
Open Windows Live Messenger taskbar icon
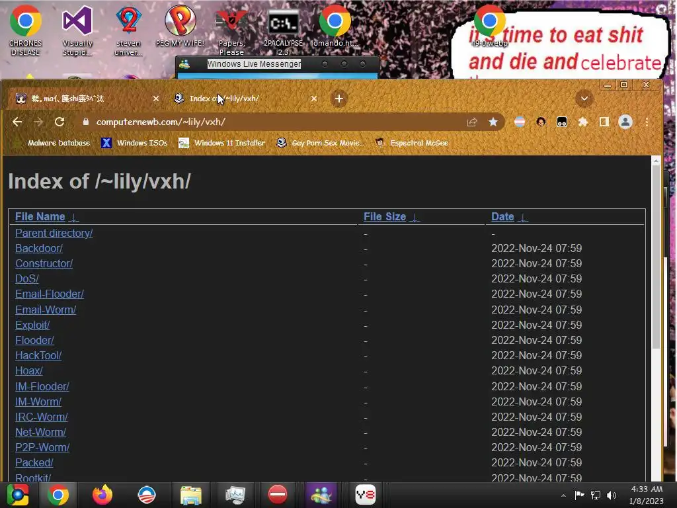[x=321, y=495]
